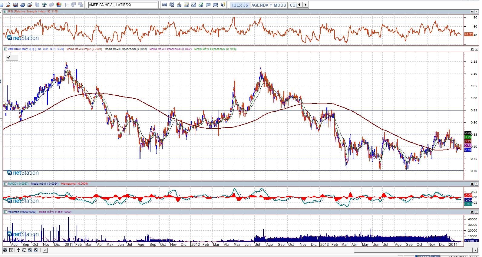This screenshot has height=257, width=482.
Task: Activate the context help cursor icon
Action: tap(223, 5)
